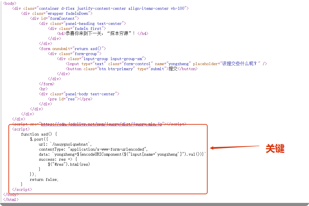Click the application/x-www-form-urlencoded contentType string
This screenshot has height=206, width=309.
[107, 149]
